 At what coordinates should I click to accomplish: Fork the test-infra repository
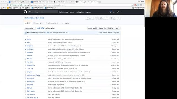pyautogui.click(x=113, y=18)
